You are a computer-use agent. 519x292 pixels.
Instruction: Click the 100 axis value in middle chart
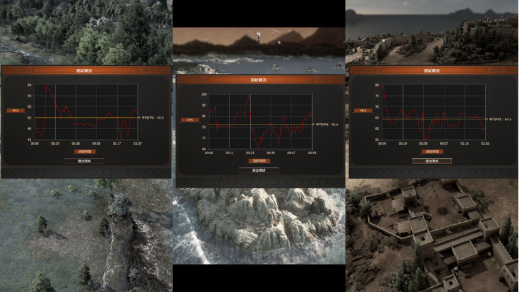204,95
